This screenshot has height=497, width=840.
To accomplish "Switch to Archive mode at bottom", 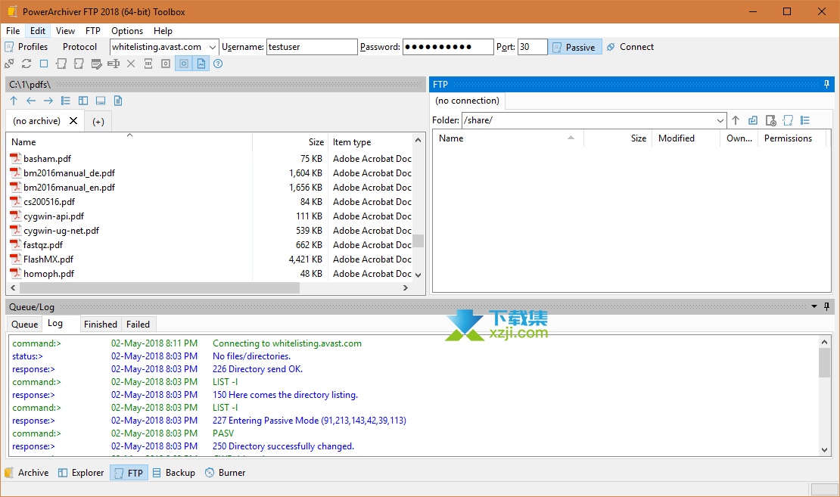I will [26, 473].
